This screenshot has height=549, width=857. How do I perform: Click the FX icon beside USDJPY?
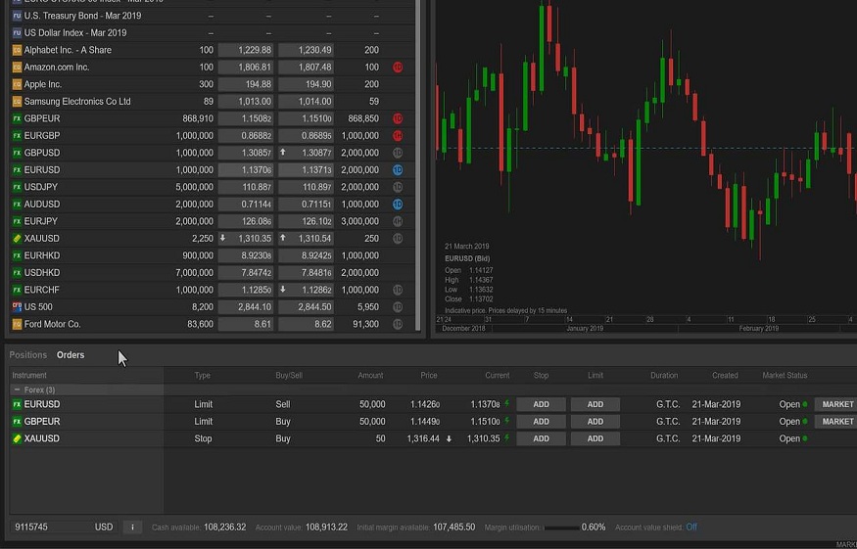coord(17,187)
